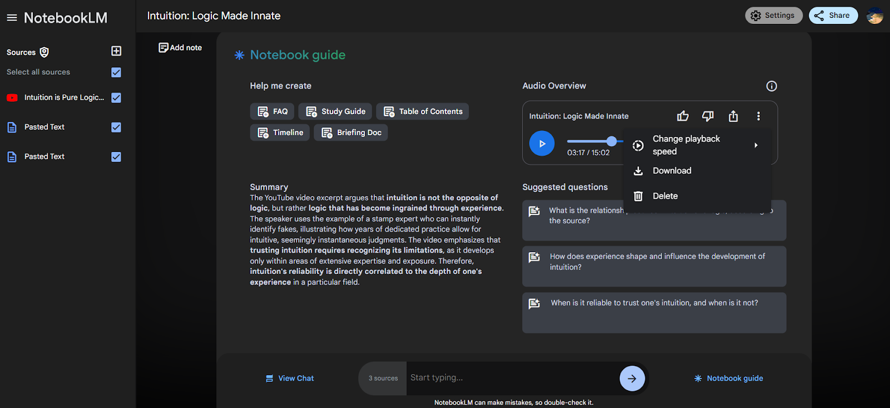Open the Intuition is Pure Logic source
890x408 pixels.
[64, 97]
